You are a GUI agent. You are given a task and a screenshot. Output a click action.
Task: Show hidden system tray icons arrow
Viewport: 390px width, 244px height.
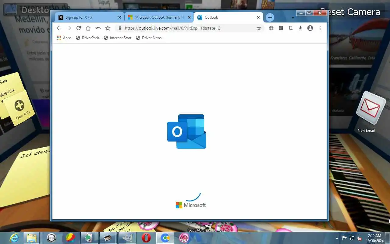[x=337, y=238]
